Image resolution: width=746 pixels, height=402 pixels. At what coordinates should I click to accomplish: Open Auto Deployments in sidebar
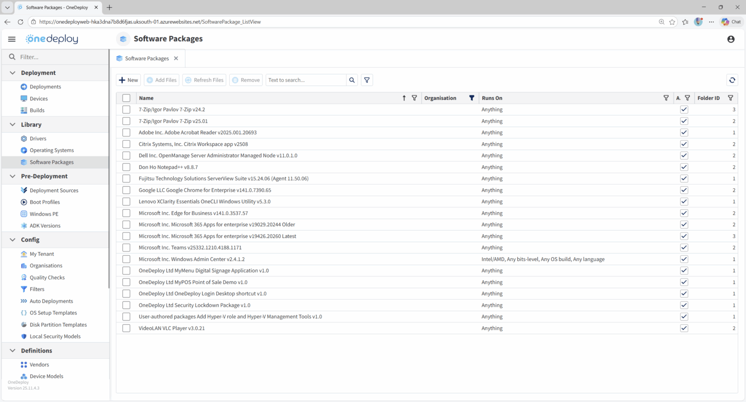tap(51, 301)
